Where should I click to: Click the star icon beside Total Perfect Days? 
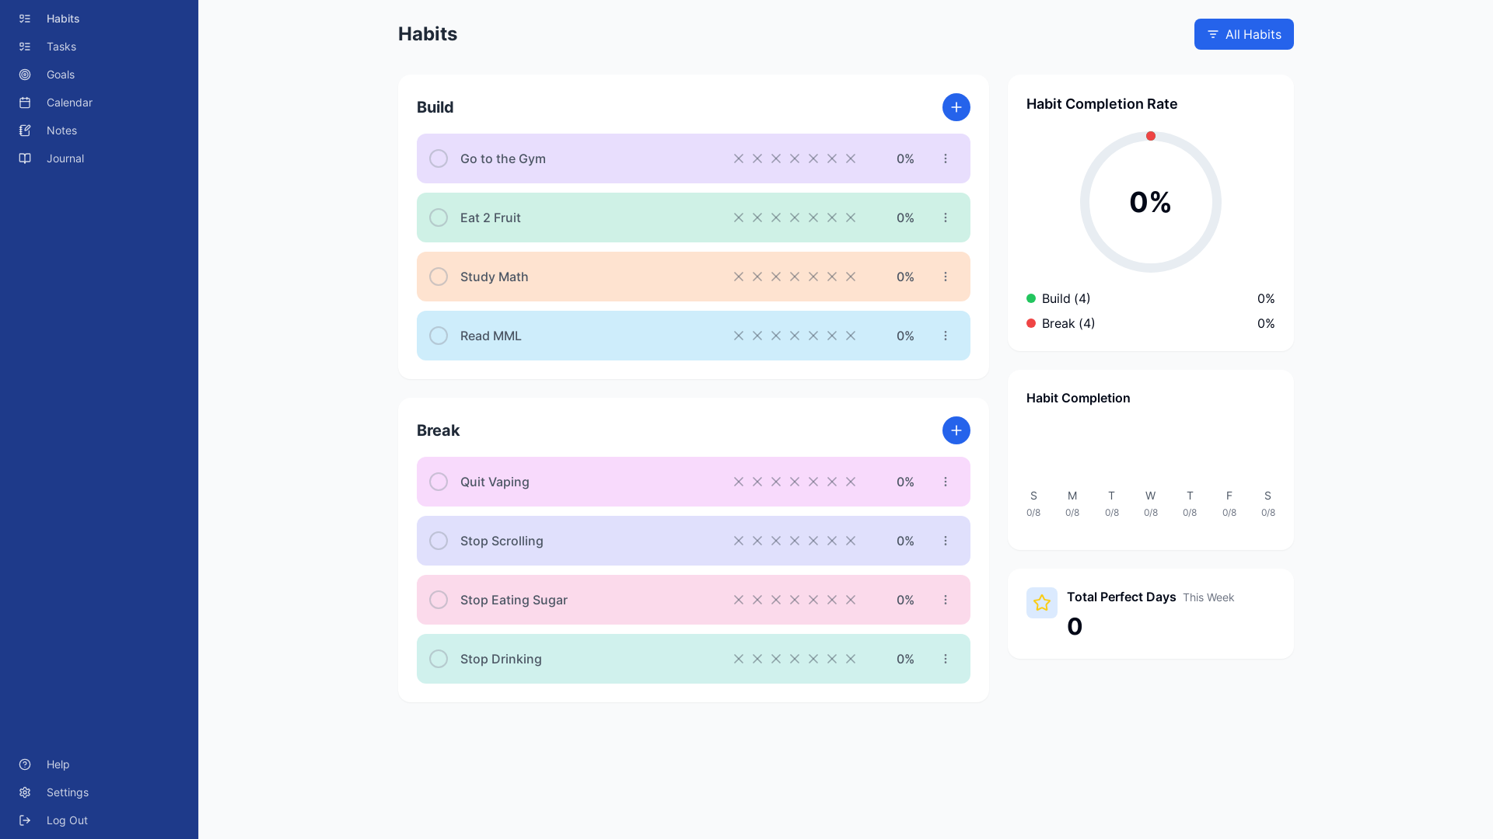[1042, 603]
